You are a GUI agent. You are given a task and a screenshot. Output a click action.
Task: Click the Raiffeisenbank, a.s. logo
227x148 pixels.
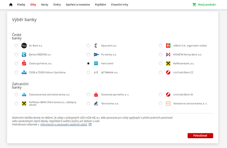[x=168, y=64]
